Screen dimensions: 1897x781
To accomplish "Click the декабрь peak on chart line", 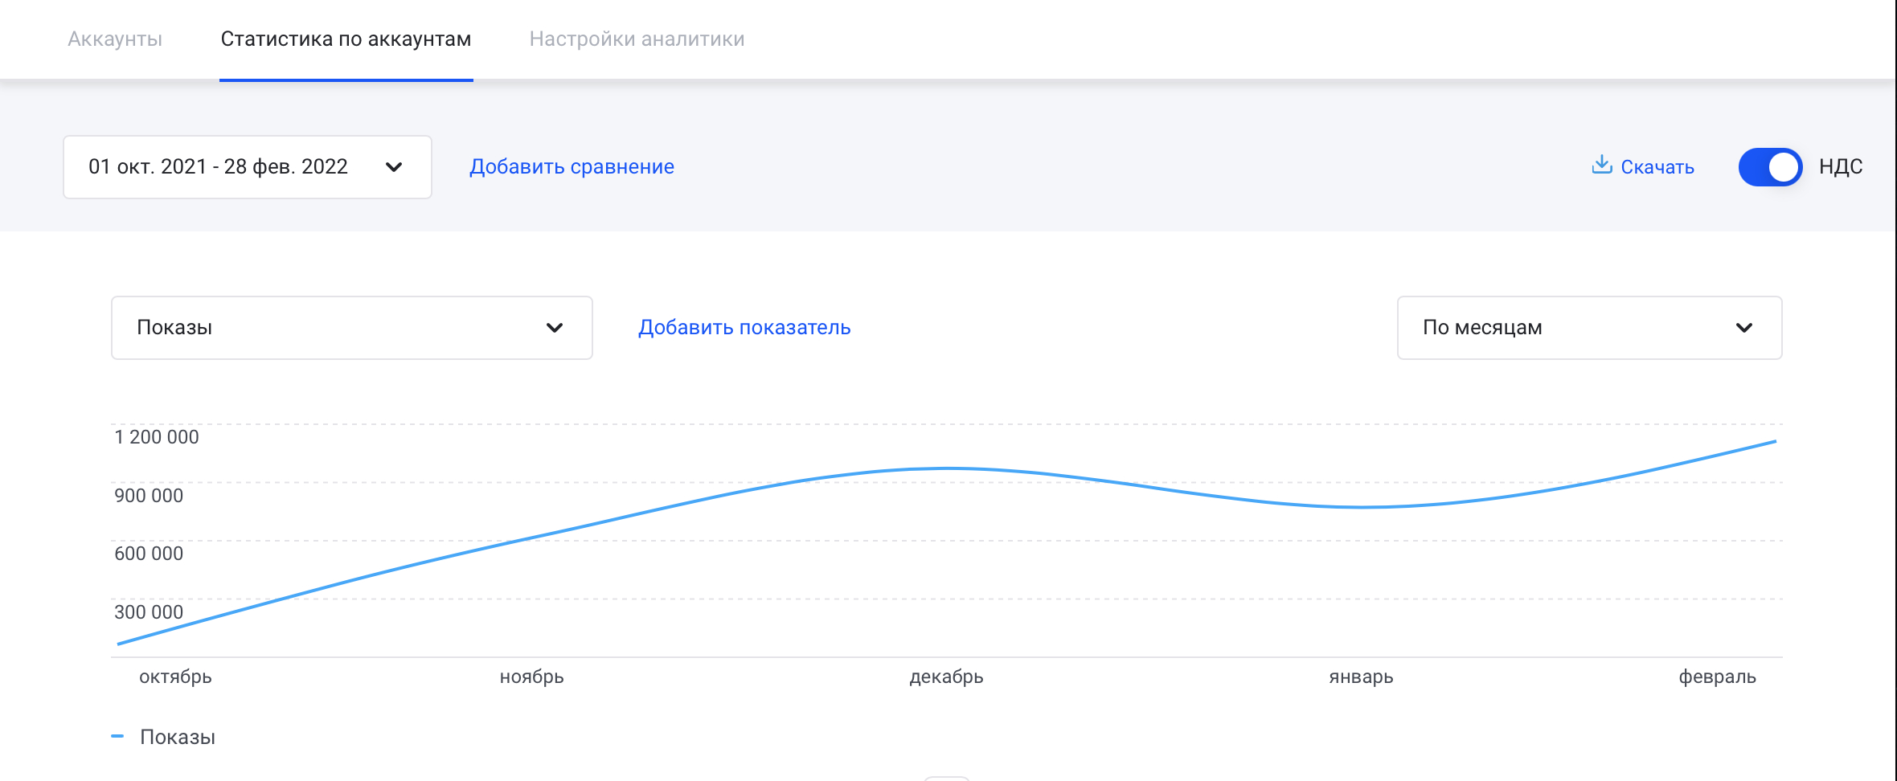I will [947, 468].
